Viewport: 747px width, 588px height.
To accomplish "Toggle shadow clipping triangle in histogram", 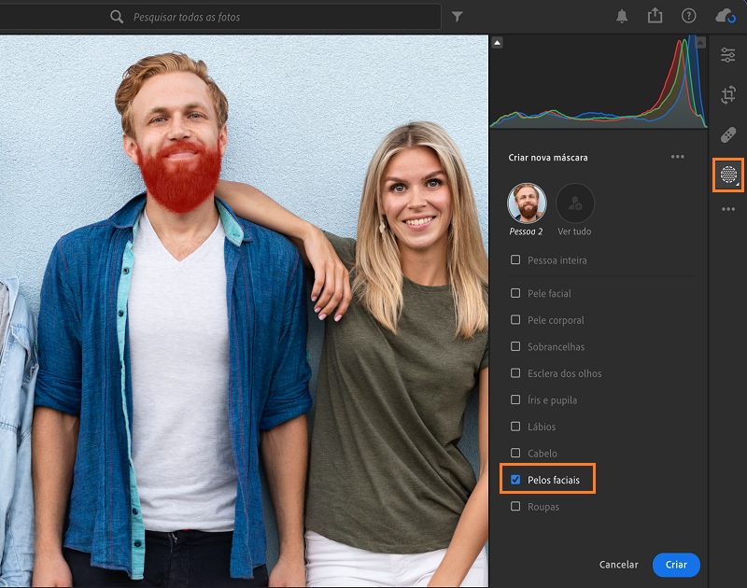I will point(497,43).
